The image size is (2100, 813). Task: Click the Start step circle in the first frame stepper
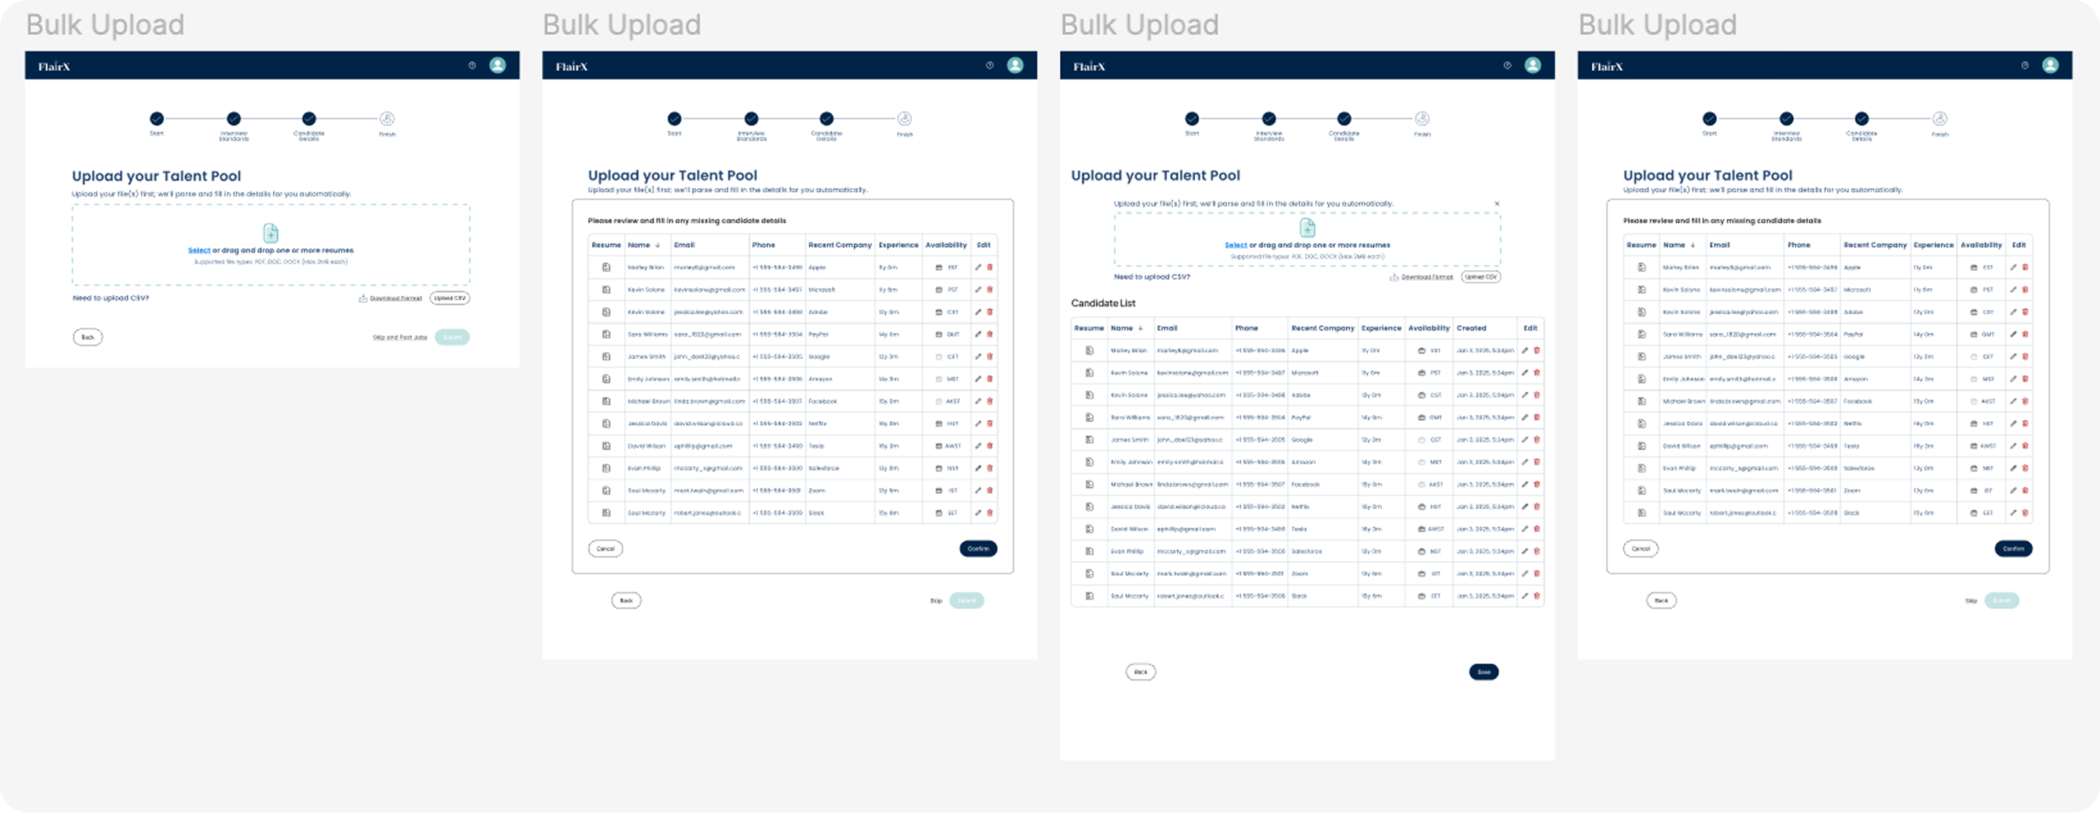pos(156,119)
